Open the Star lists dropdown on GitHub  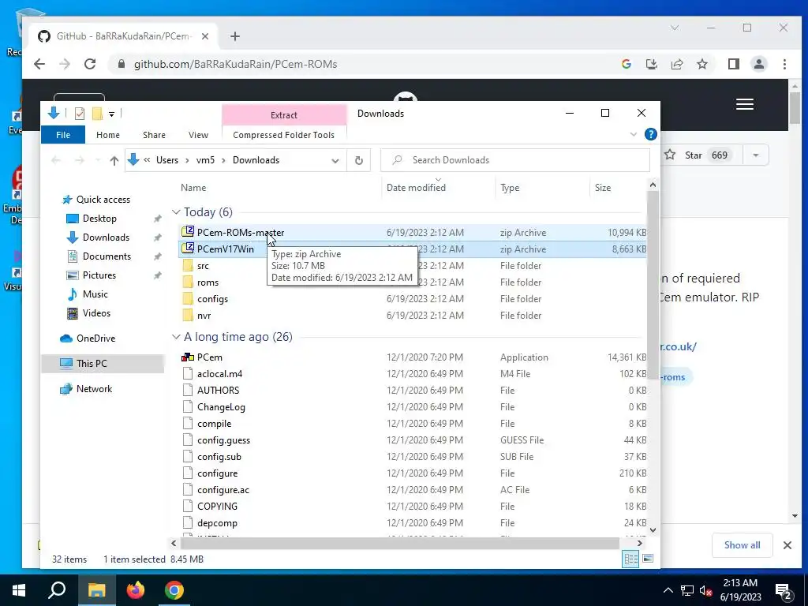(x=755, y=155)
